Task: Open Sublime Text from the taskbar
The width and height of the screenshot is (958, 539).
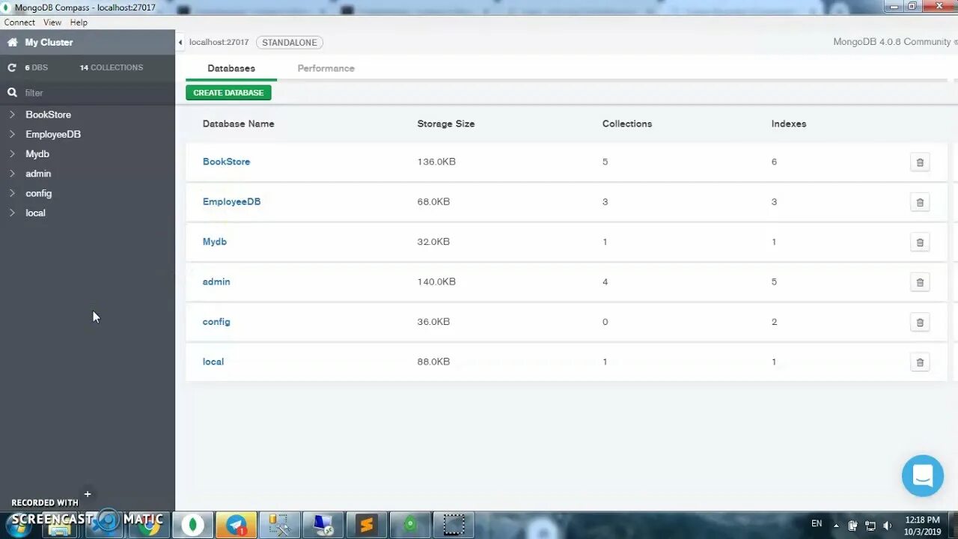Action: click(367, 525)
